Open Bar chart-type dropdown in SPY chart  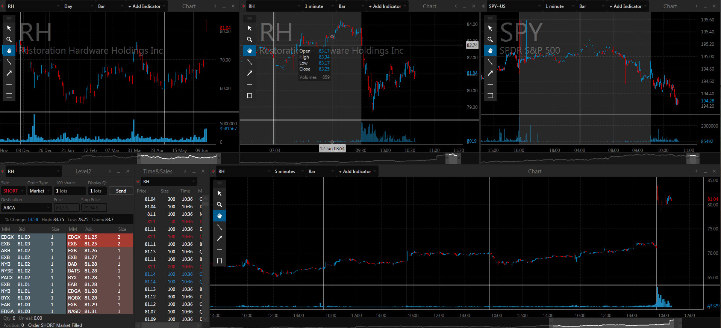[592, 6]
